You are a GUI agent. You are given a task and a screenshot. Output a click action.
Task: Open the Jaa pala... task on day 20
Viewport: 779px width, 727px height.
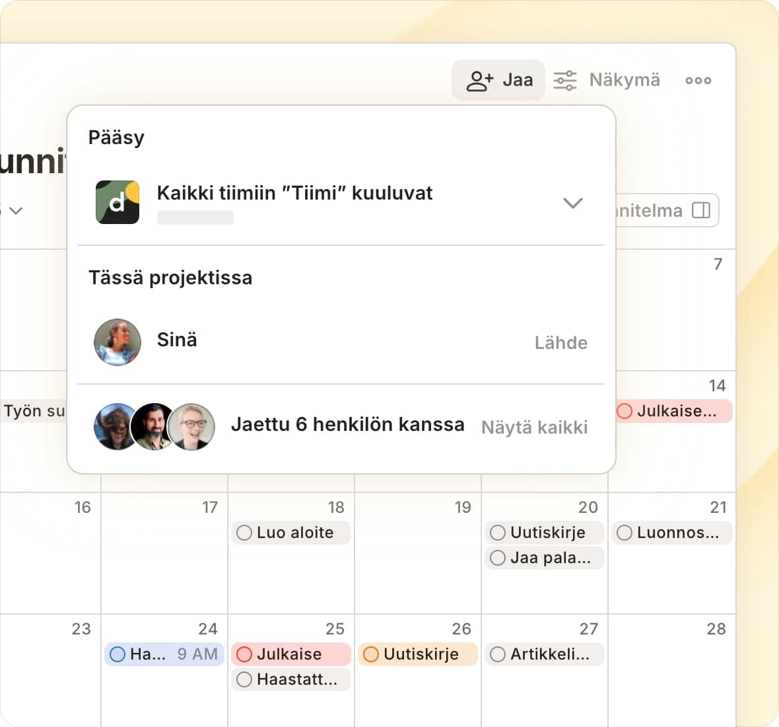pyautogui.click(x=550, y=558)
